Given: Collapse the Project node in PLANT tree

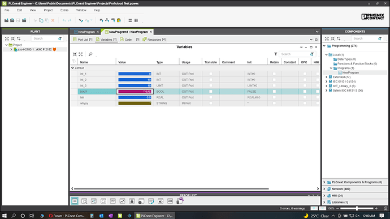Looking at the screenshot, I should [x=6, y=45].
